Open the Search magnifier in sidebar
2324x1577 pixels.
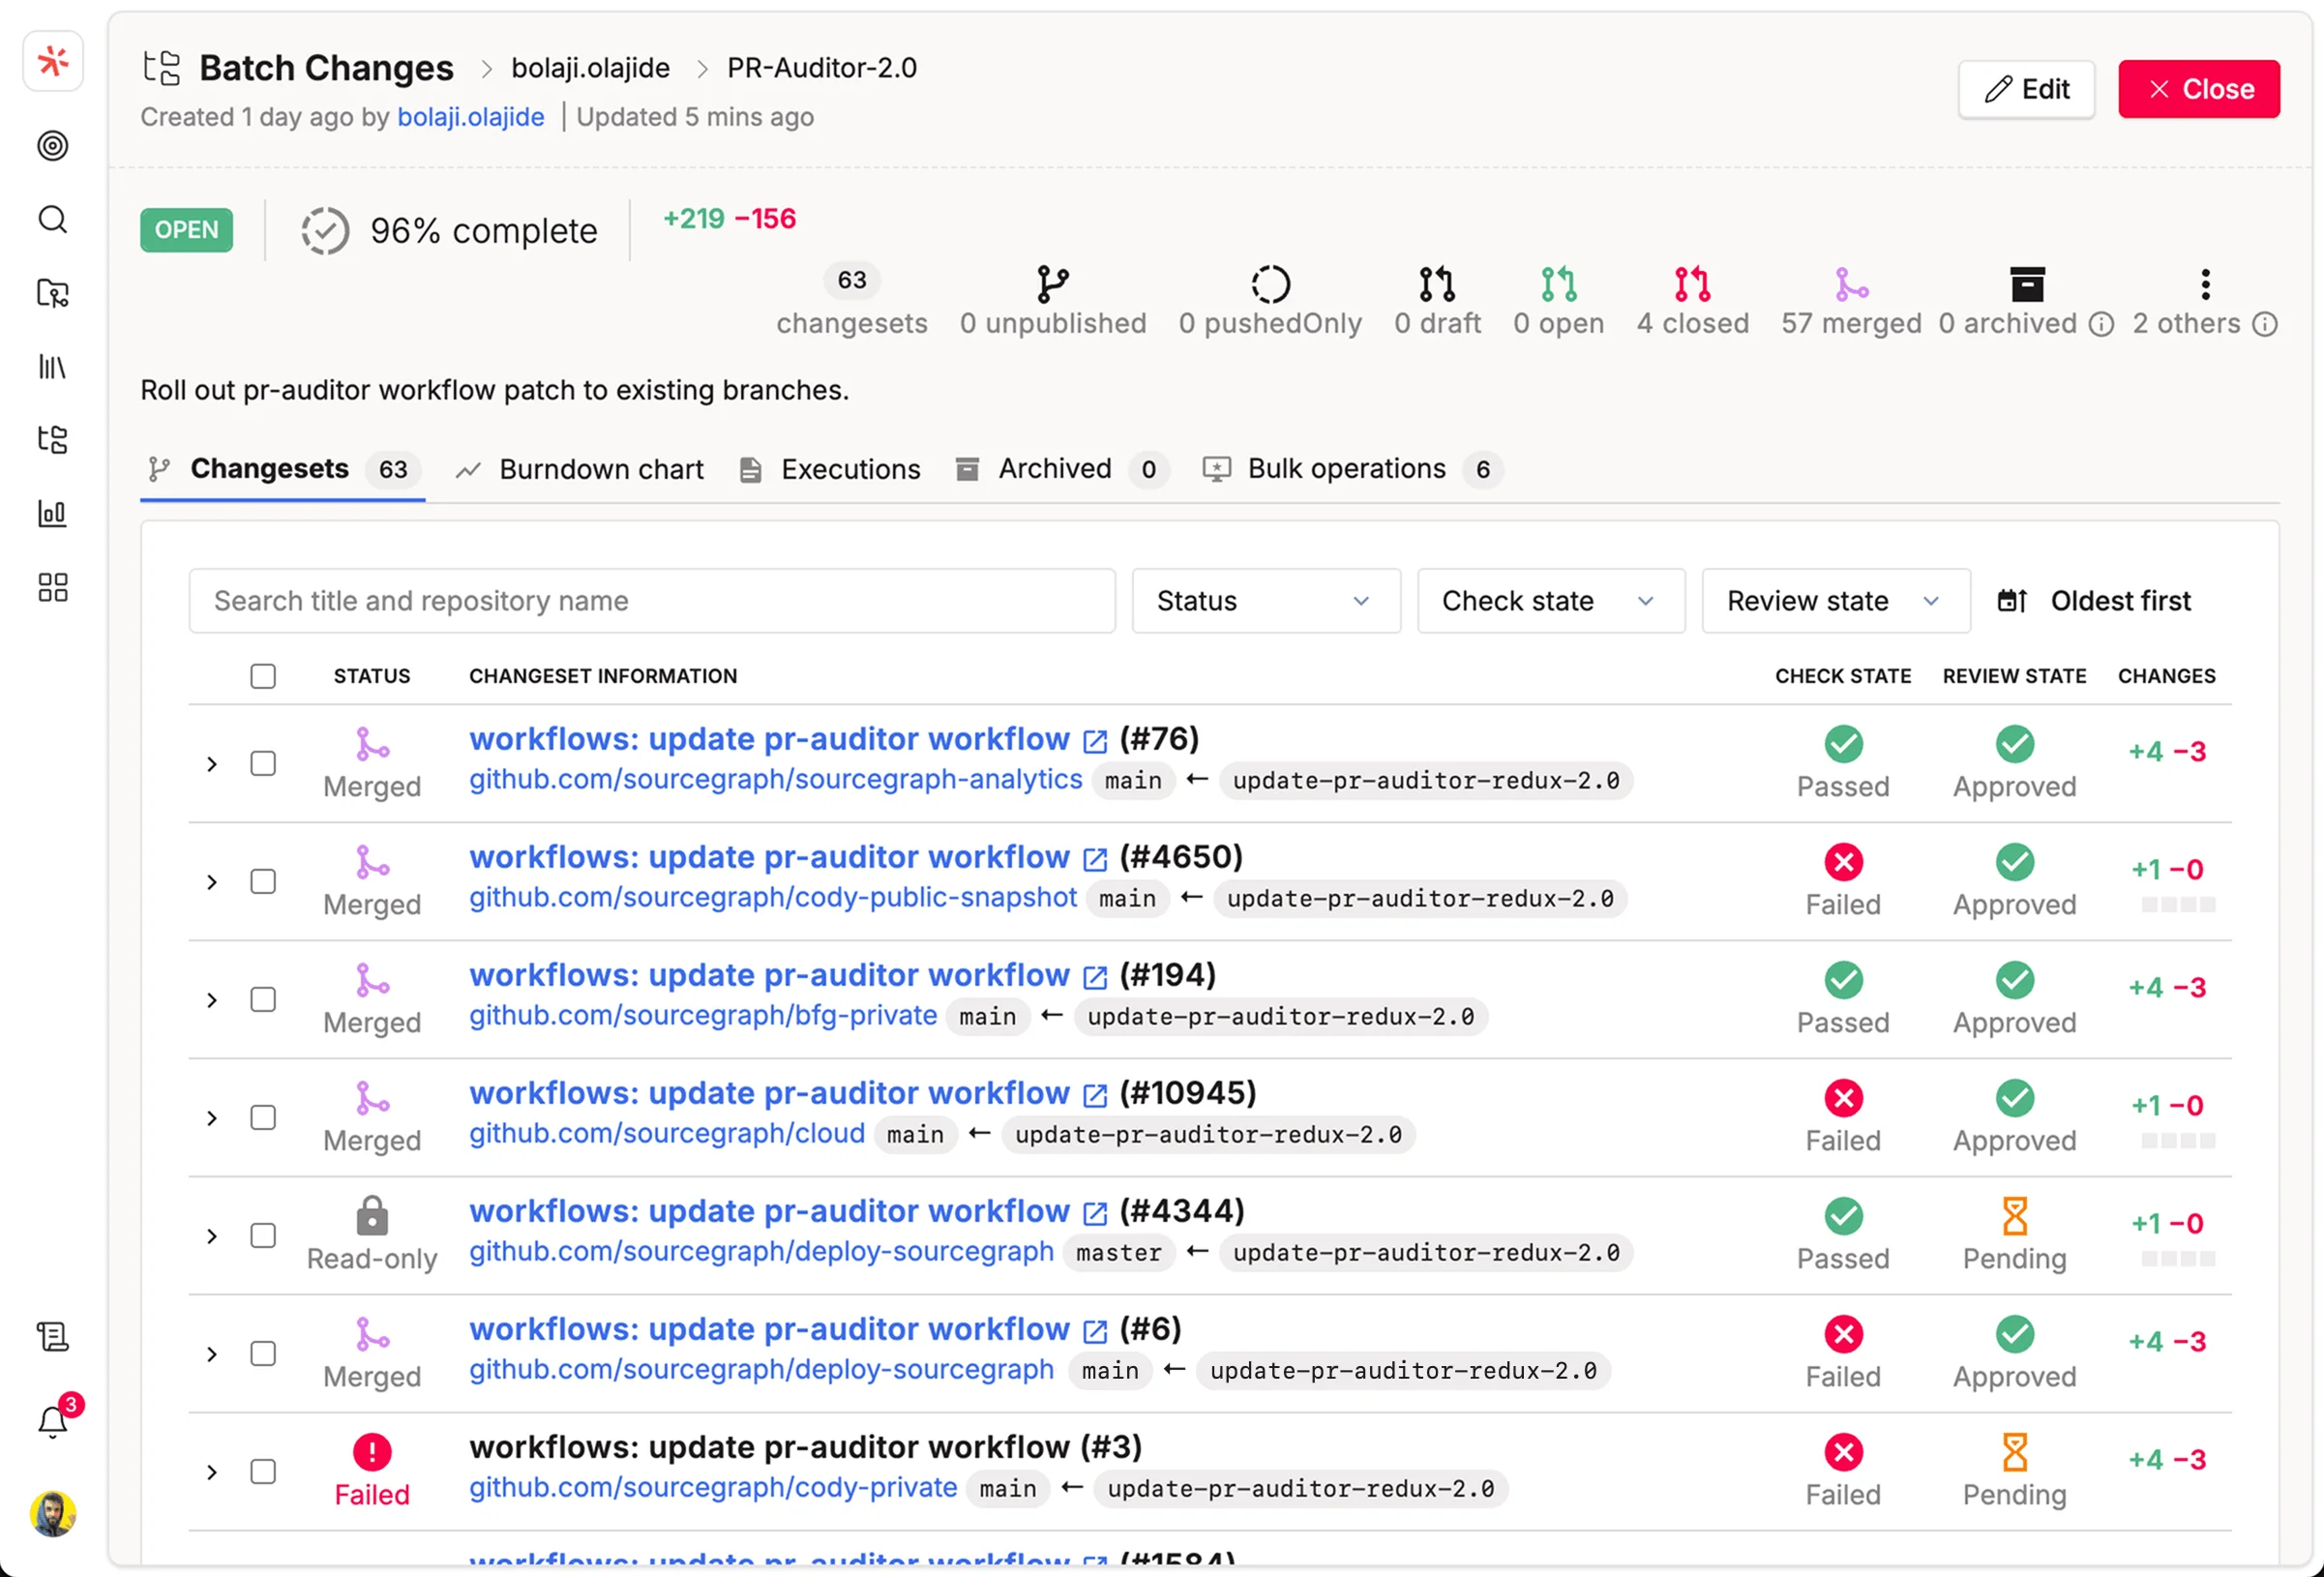click(53, 220)
